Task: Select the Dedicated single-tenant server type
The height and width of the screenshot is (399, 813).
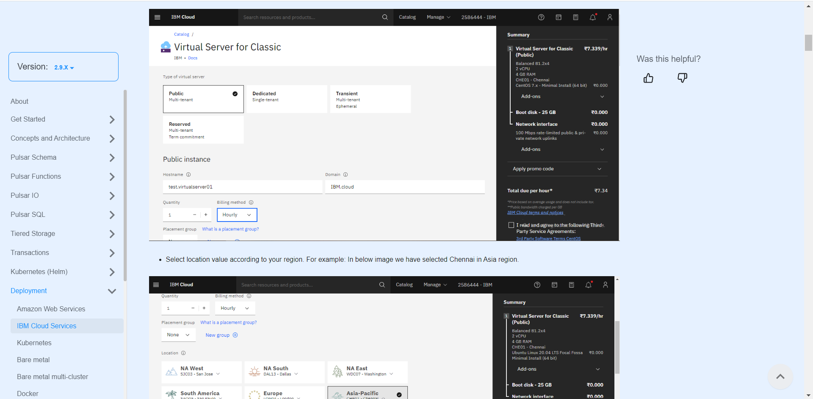Action: click(x=287, y=99)
